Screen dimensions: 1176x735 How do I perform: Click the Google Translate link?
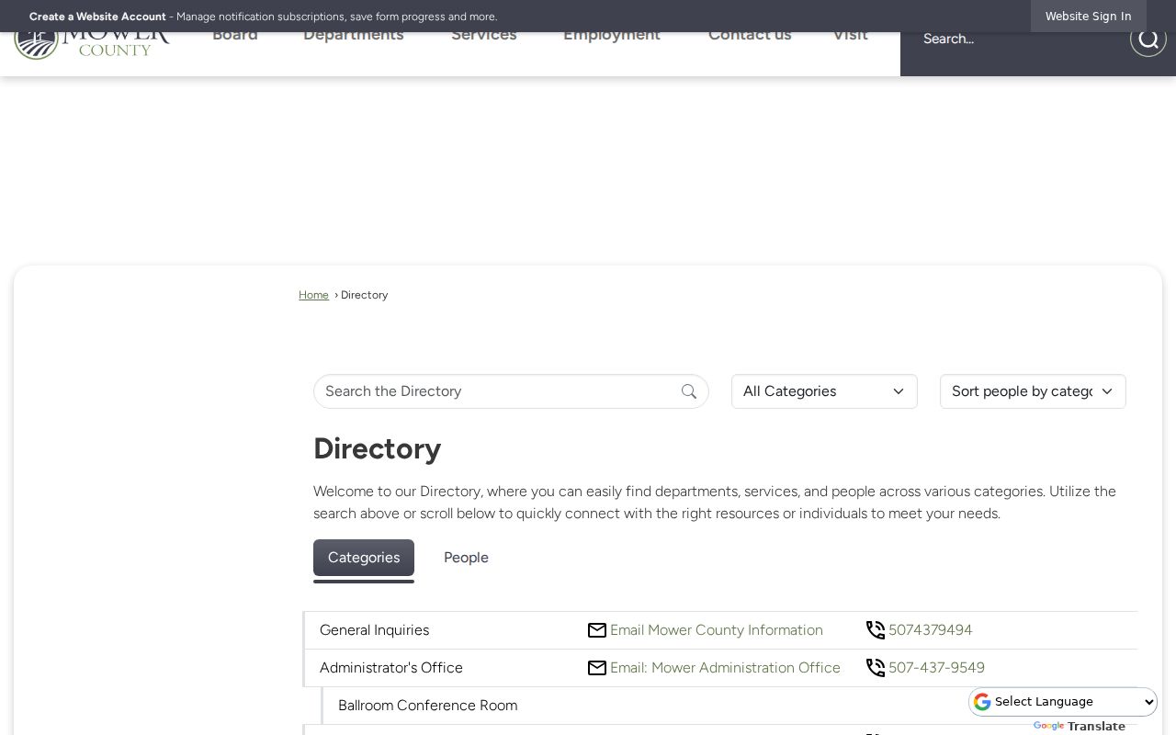pos(1079,726)
